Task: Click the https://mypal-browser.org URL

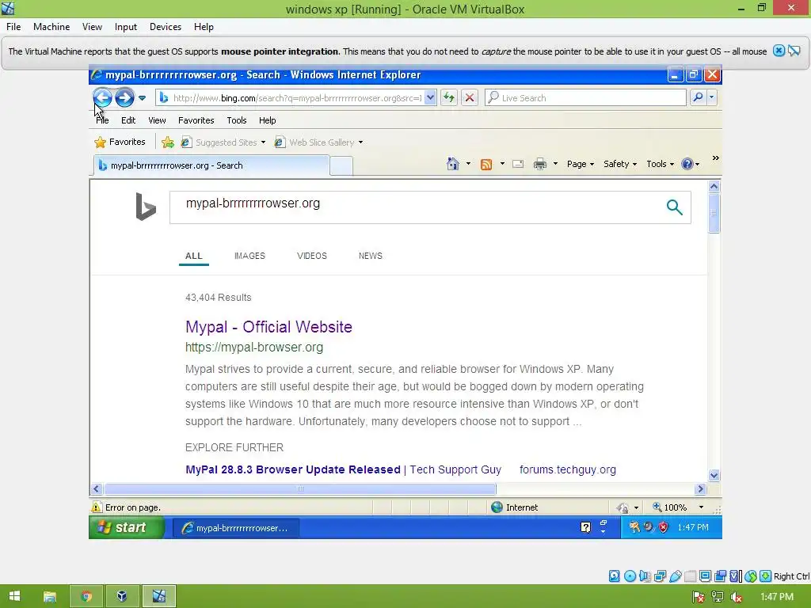Action: tap(254, 348)
